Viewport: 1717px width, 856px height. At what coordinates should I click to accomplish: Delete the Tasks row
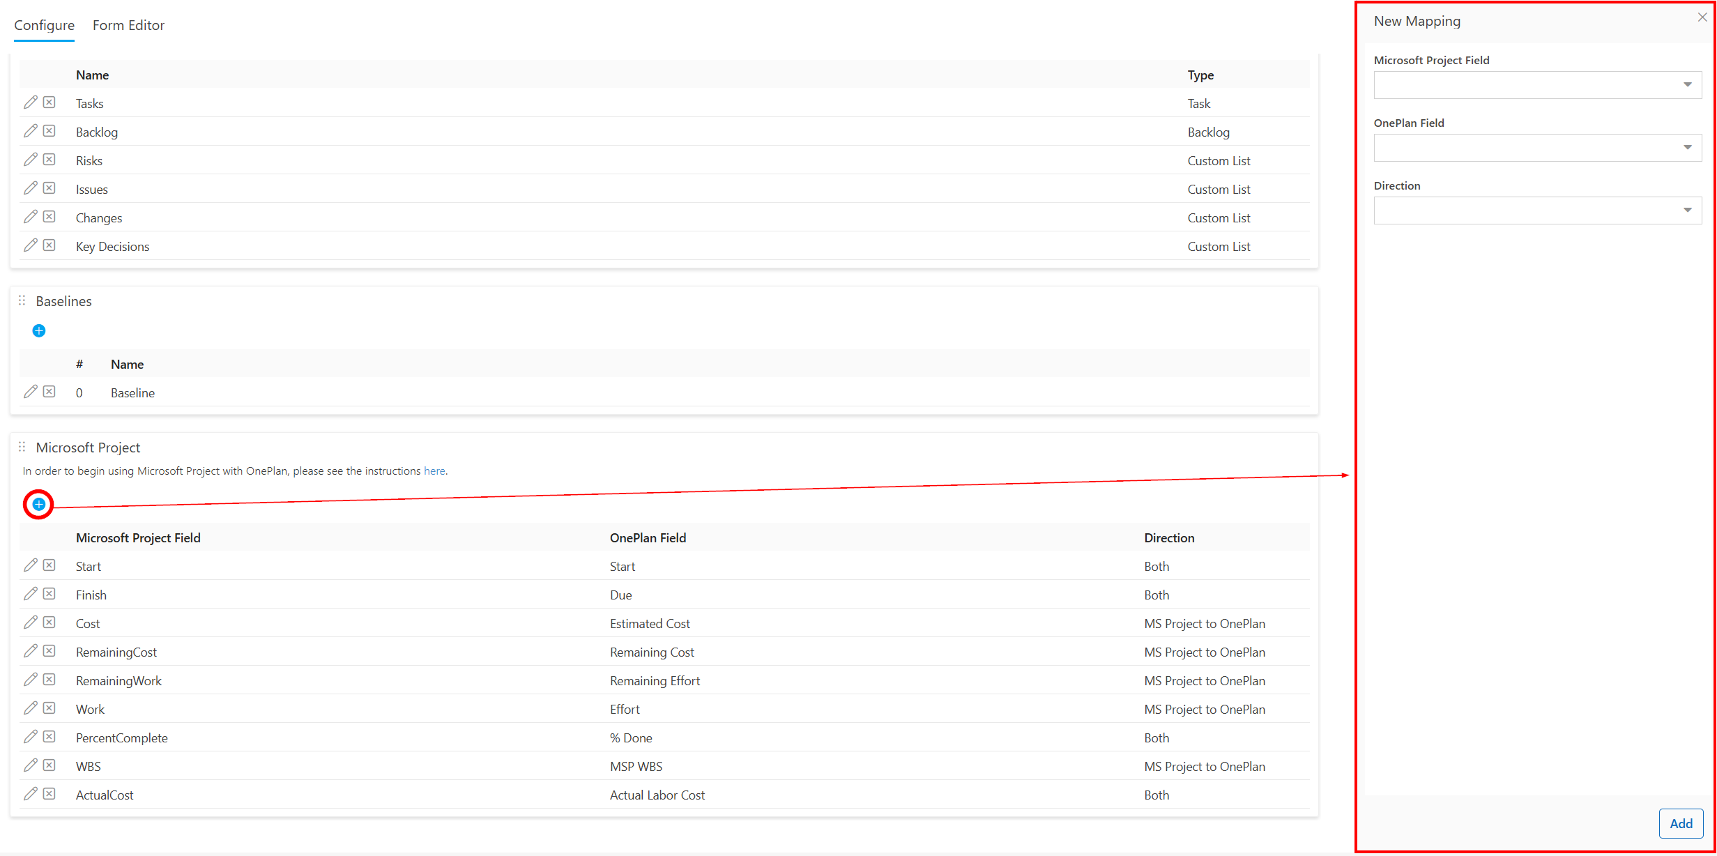[x=49, y=102]
